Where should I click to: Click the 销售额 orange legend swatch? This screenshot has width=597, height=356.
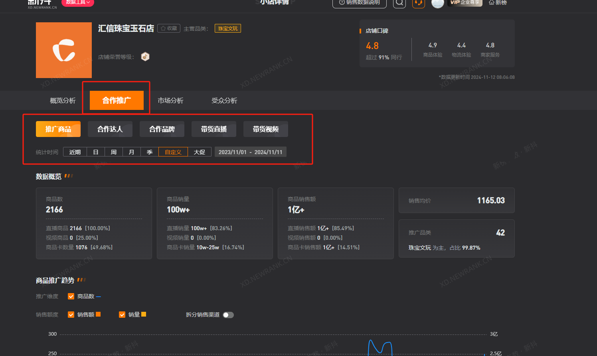pyautogui.click(x=98, y=314)
